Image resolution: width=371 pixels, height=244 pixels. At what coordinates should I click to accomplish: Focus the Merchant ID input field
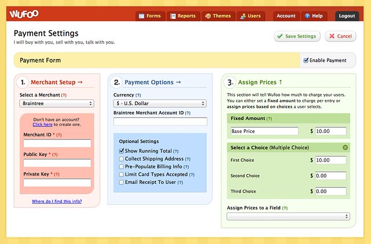pyautogui.click(x=57, y=143)
